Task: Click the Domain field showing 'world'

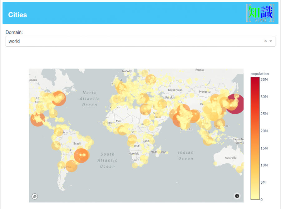Action: (125, 41)
